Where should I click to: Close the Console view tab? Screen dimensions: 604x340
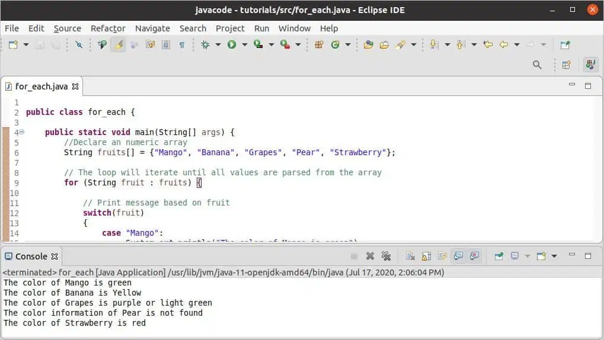pos(55,256)
